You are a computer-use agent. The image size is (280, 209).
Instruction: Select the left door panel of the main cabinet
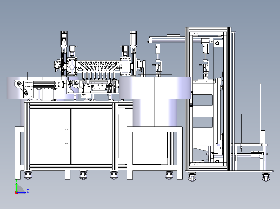click(x=50, y=136)
